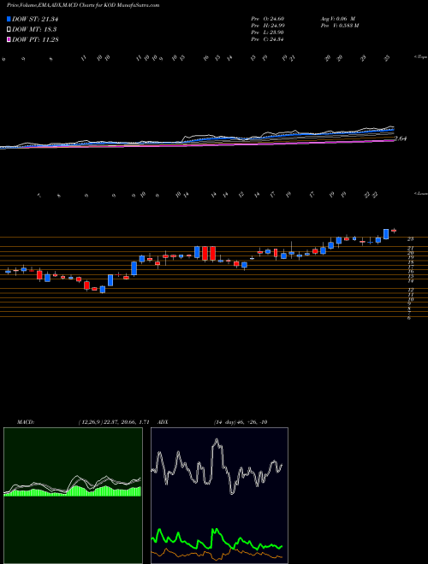Screen dimensions: 428x564
Task: Click the ADX '(14 day)' values text
Action: tap(240, 422)
